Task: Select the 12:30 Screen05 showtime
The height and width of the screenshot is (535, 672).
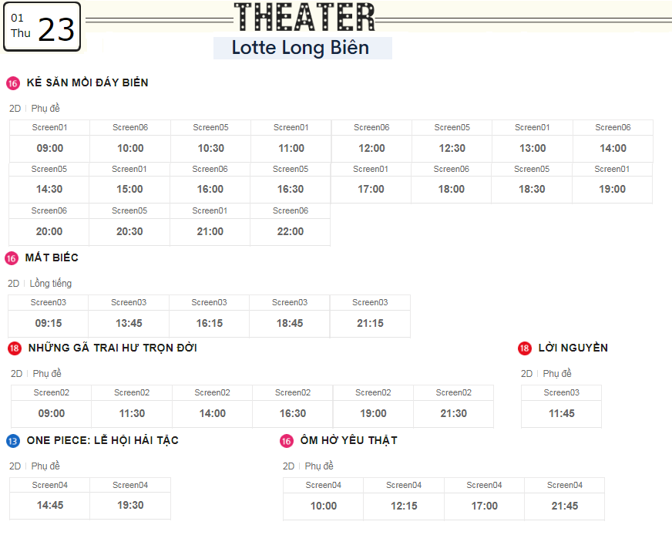Action: coord(452,141)
